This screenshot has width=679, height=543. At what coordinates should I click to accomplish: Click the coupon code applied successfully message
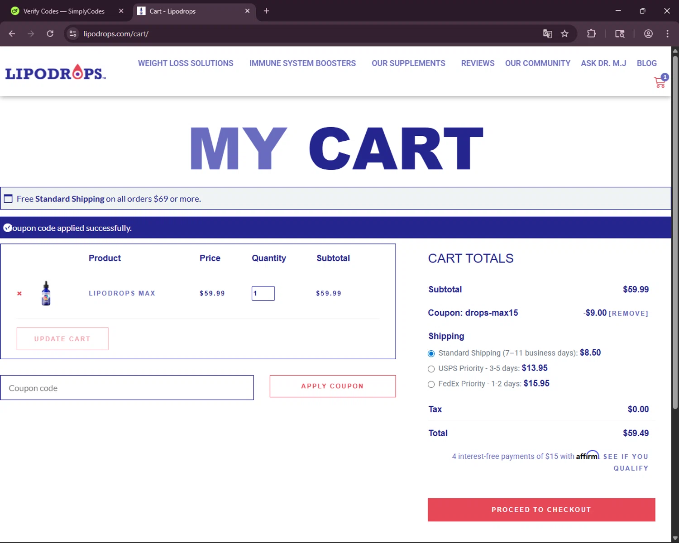click(72, 228)
